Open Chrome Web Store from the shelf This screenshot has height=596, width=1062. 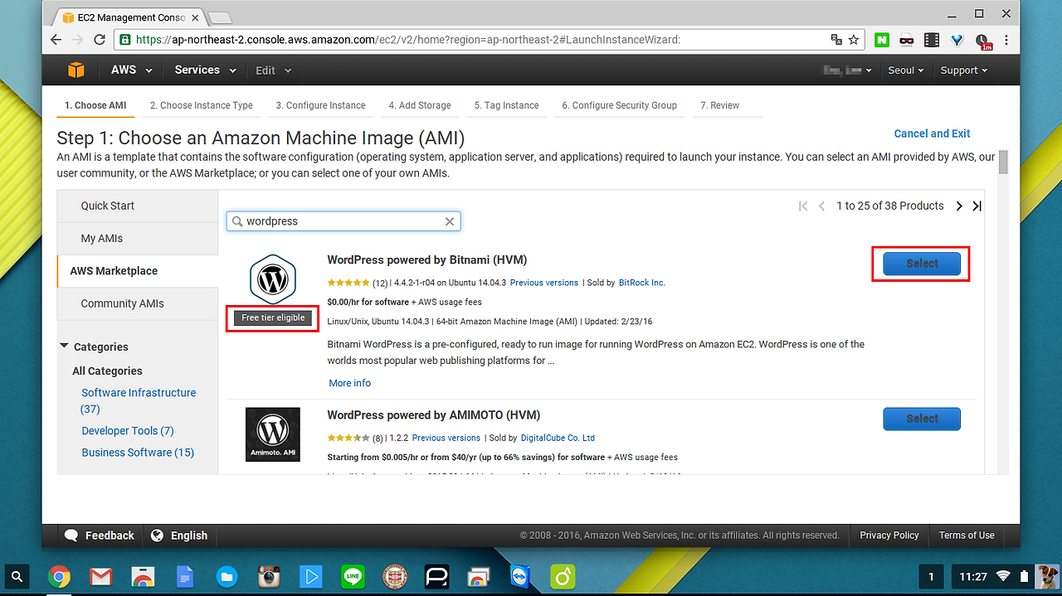tap(143, 576)
